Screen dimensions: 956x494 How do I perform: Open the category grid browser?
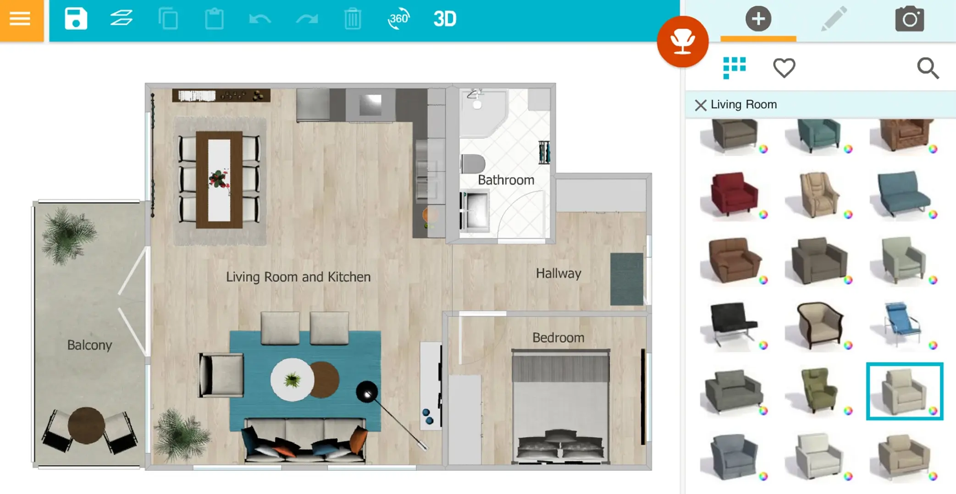tap(734, 68)
